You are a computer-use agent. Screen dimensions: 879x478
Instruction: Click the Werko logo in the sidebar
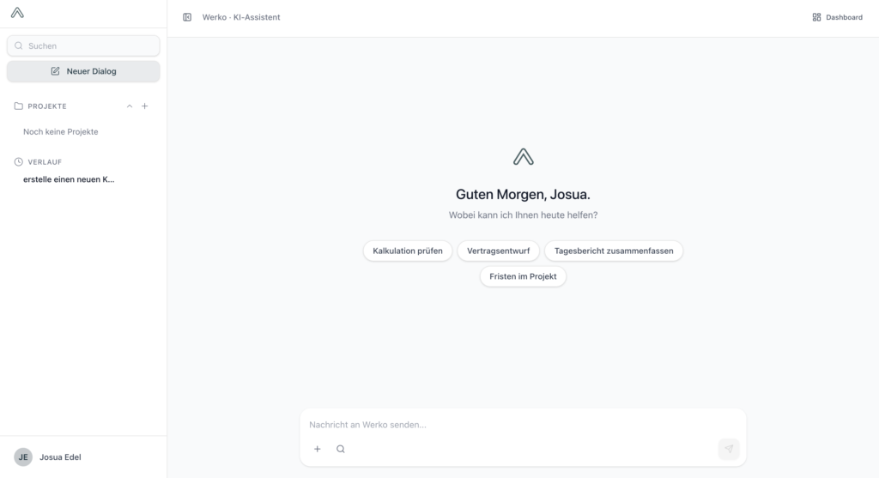(x=17, y=13)
